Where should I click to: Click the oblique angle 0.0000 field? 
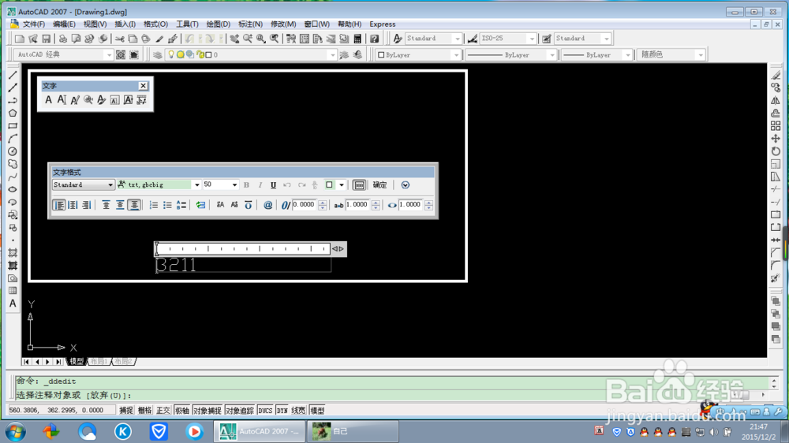point(305,205)
